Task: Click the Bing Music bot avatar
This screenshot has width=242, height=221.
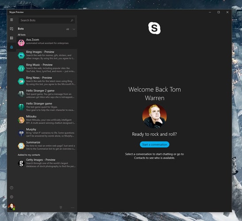Action: click(x=21, y=69)
